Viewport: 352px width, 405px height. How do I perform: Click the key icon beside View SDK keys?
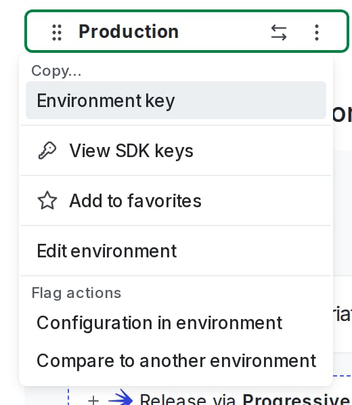click(x=47, y=150)
